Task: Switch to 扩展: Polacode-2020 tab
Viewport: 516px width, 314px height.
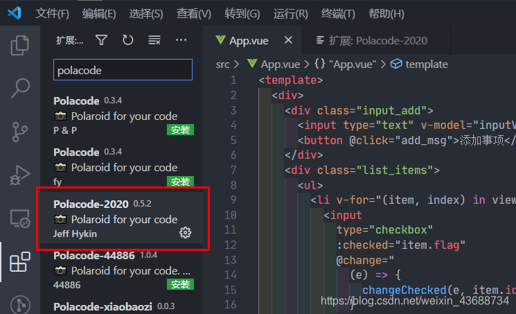Action: (x=376, y=40)
